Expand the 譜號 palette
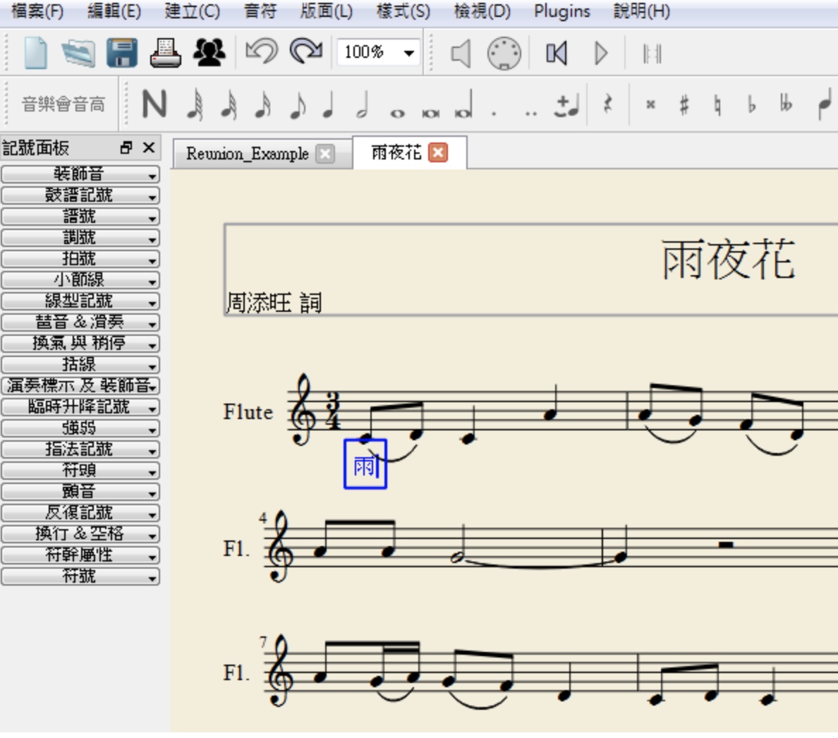This screenshot has width=838, height=738. click(80, 217)
